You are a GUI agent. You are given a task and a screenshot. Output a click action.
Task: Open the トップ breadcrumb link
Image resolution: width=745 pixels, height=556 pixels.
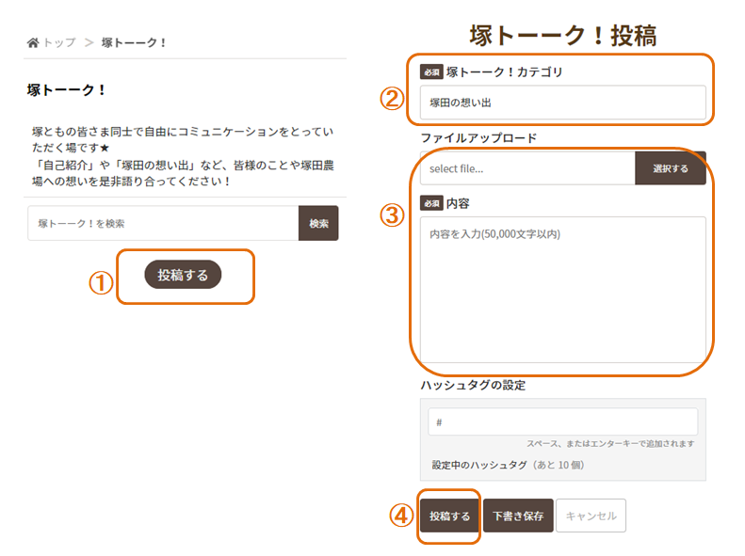pos(58,42)
